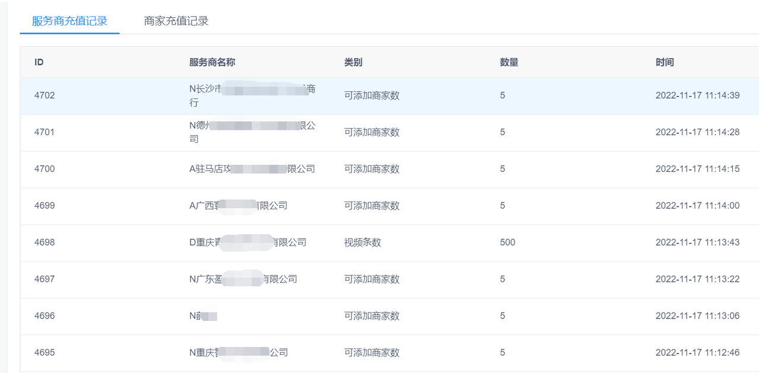The width and height of the screenshot is (759, 373).
Task: Select the ID 4697 row
Action: click(x=44, y=279)
